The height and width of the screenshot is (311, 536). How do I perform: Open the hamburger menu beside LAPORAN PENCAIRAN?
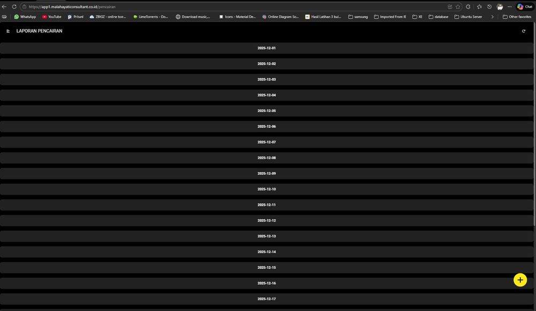(8, 31)
